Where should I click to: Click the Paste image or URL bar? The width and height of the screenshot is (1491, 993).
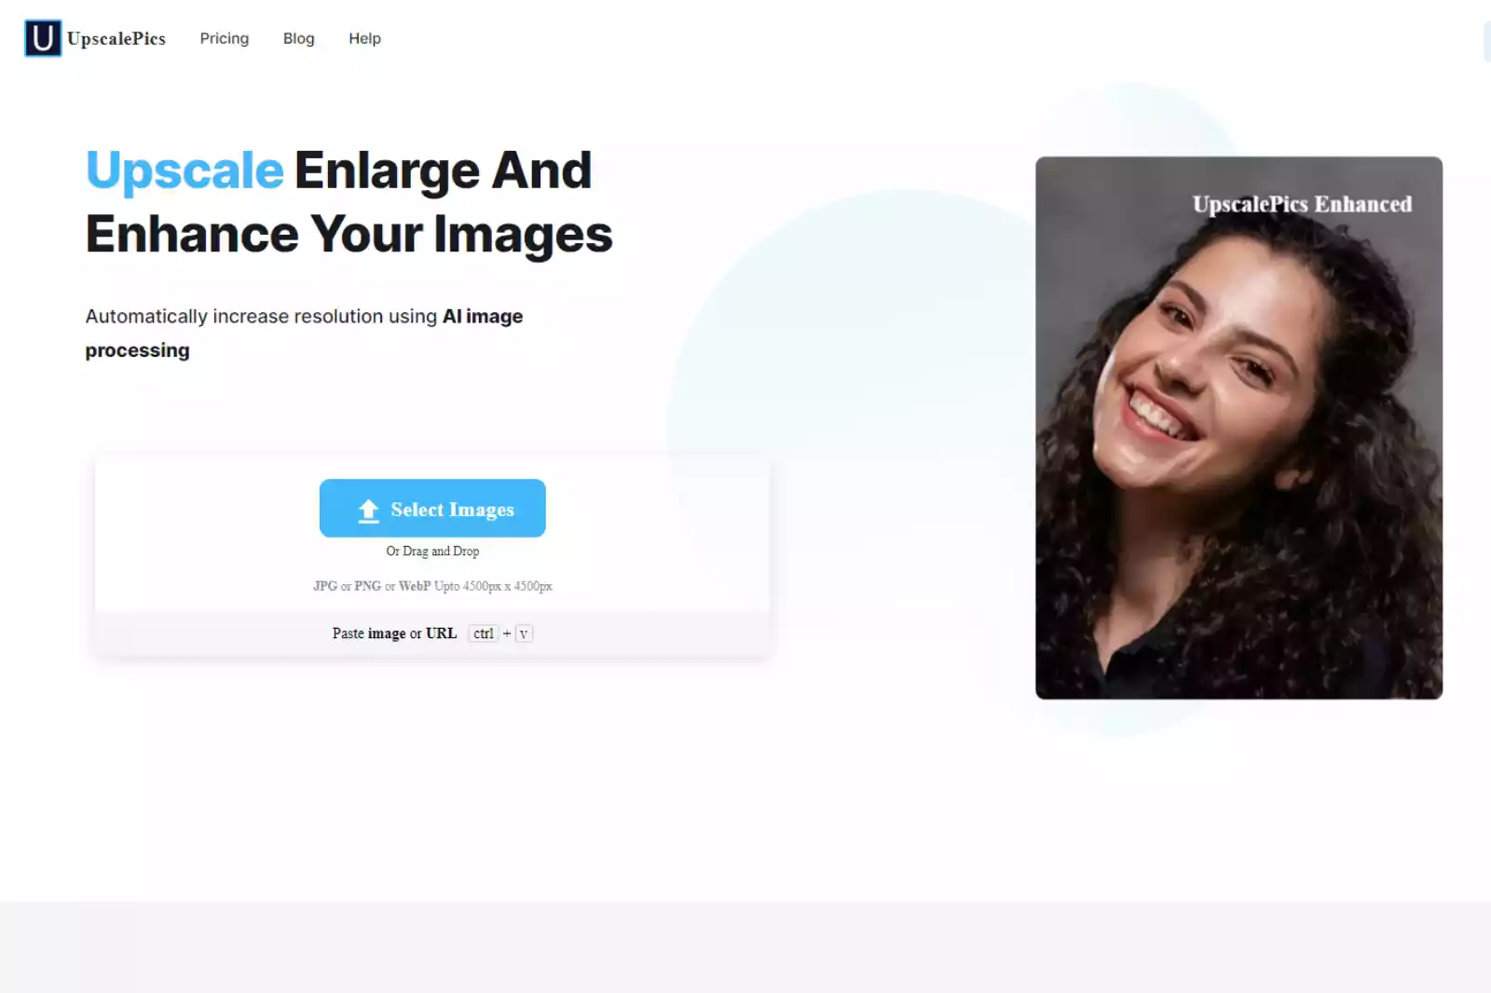[x=432, y=633]
